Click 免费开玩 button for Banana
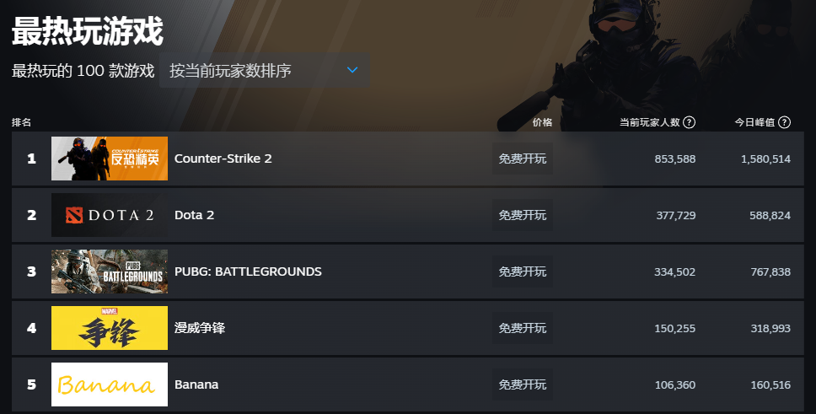816x414 pixels. 523,384
